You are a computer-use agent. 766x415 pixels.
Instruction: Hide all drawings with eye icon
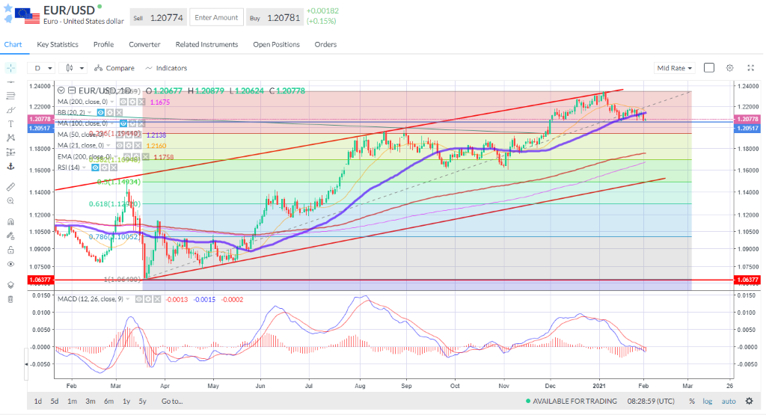(x=10, y=264)
